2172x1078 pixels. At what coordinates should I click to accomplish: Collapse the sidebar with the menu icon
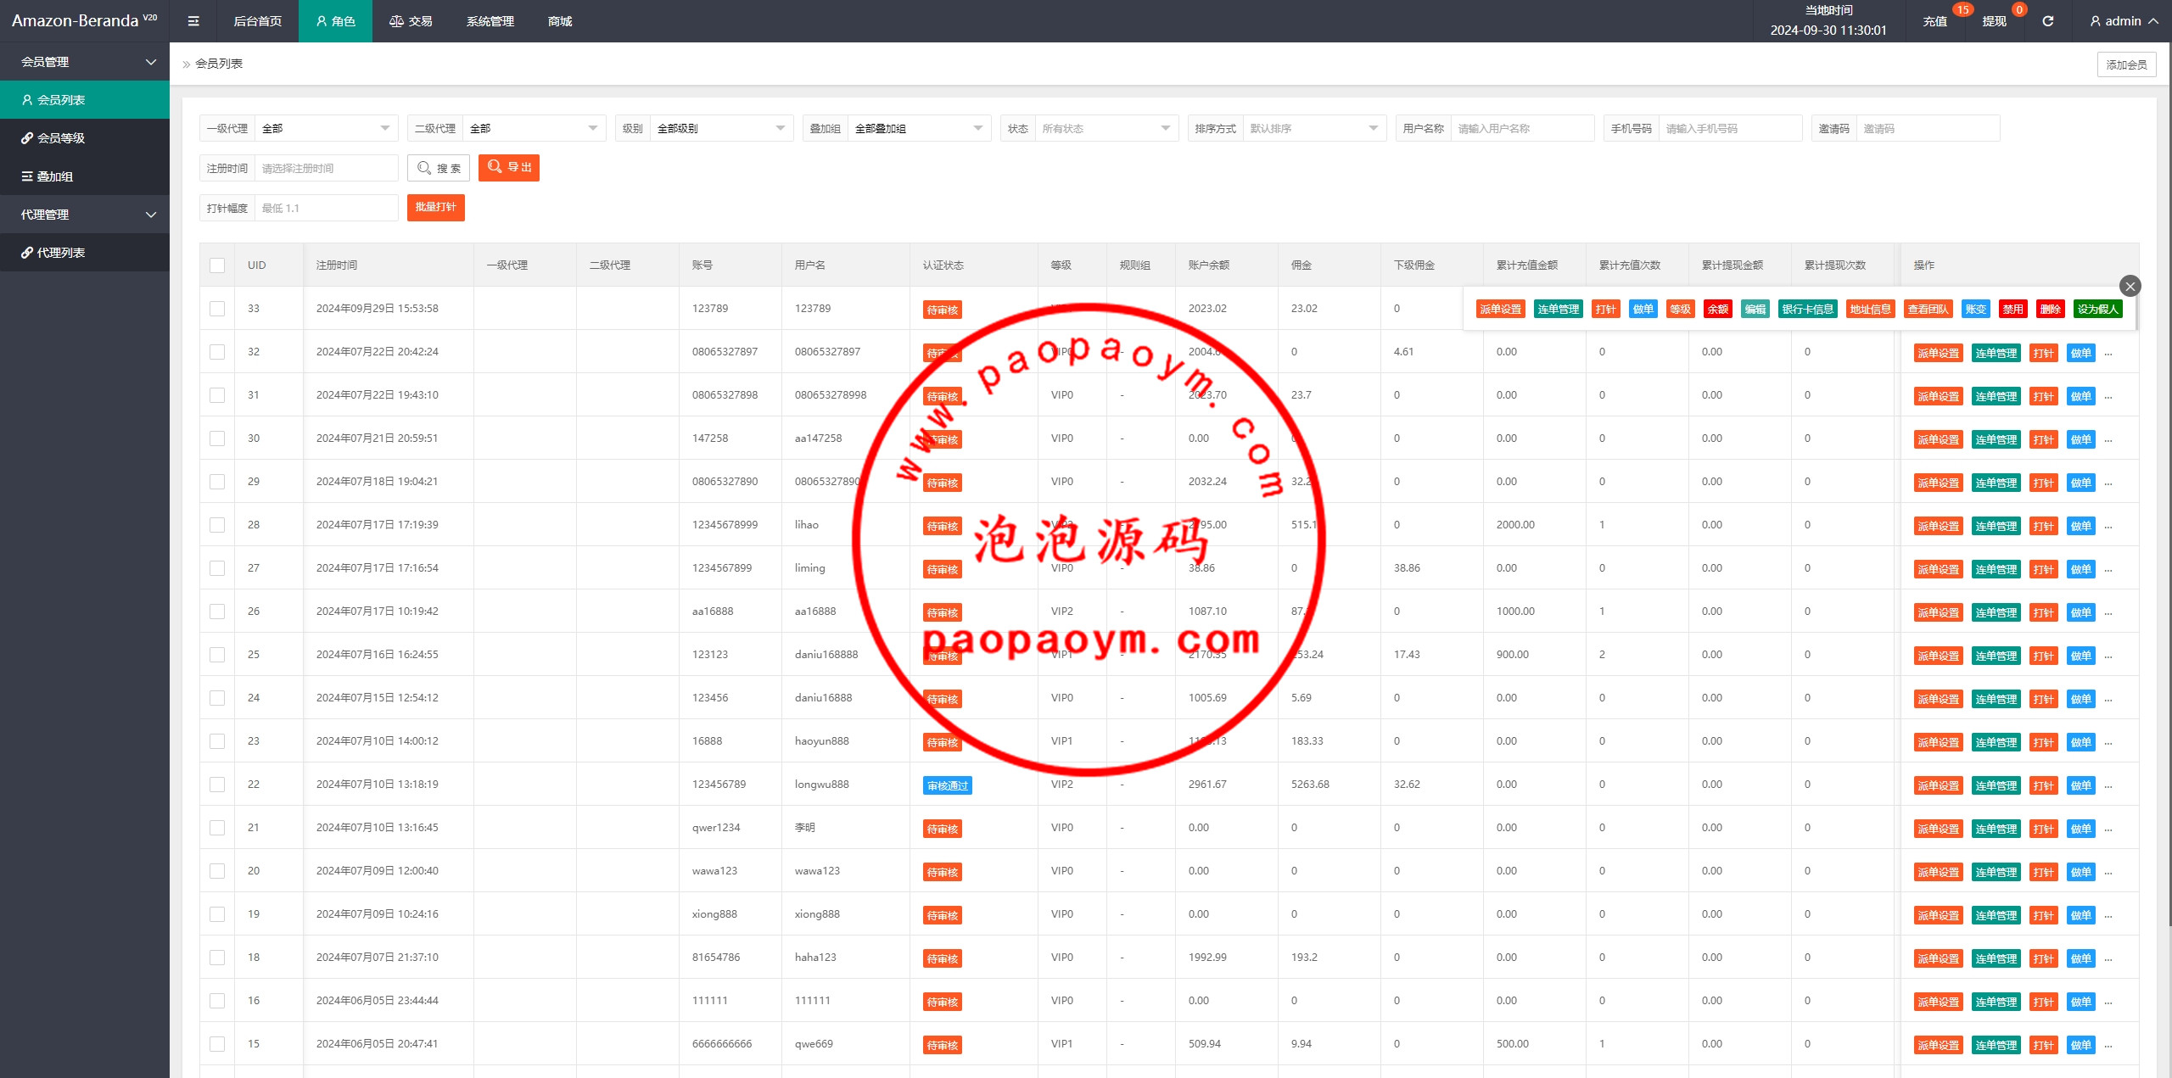click(x=193, y=21)
